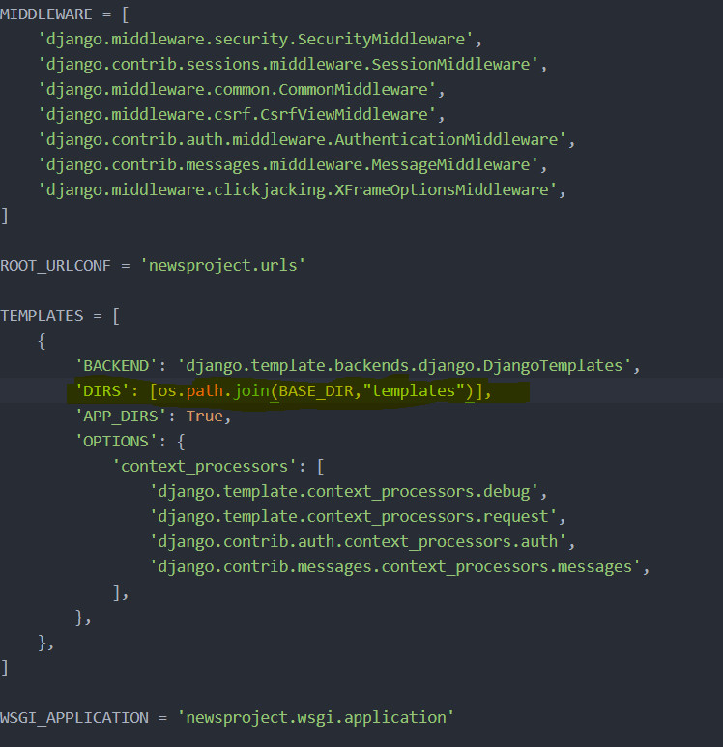Click the XFrameOptionsMiddleware entry
Image resolution: width=723 pixels, height=747 pixels.
tap(298, 190)
